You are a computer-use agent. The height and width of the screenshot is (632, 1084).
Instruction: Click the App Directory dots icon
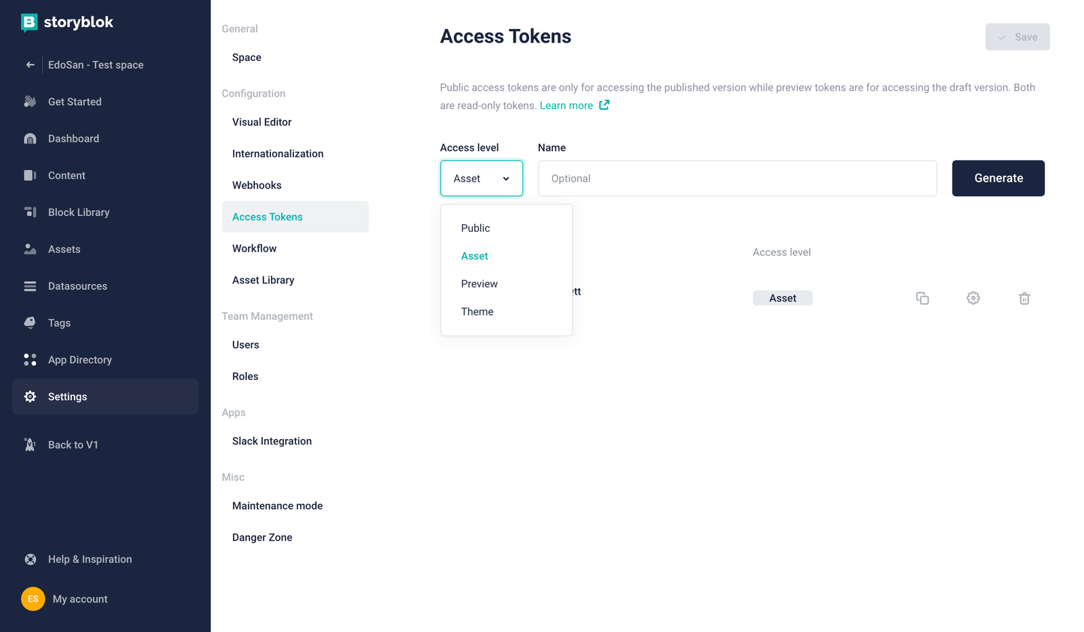pyautogui.click(x=30, y=360)
